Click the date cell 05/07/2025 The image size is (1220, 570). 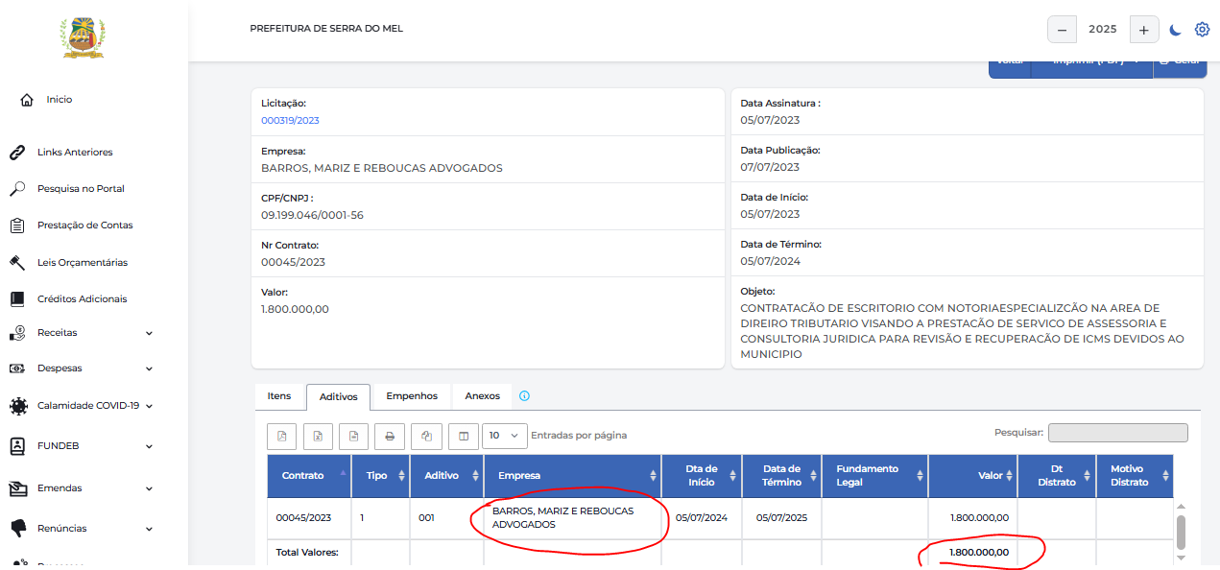click(781, 518)
